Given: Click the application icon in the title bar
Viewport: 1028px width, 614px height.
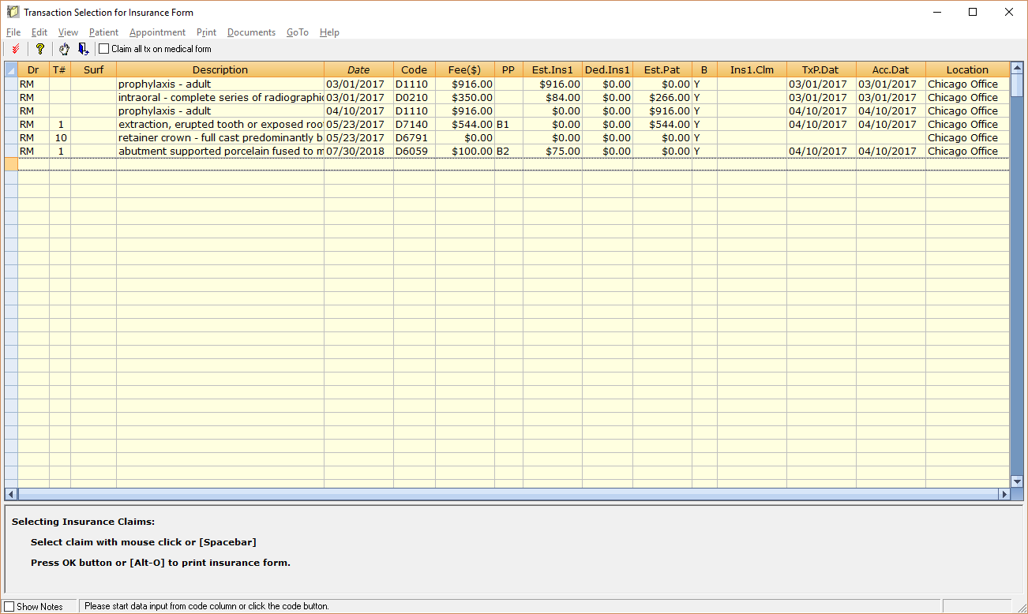Looking at the screenshot, I should (x=13, y=13).
